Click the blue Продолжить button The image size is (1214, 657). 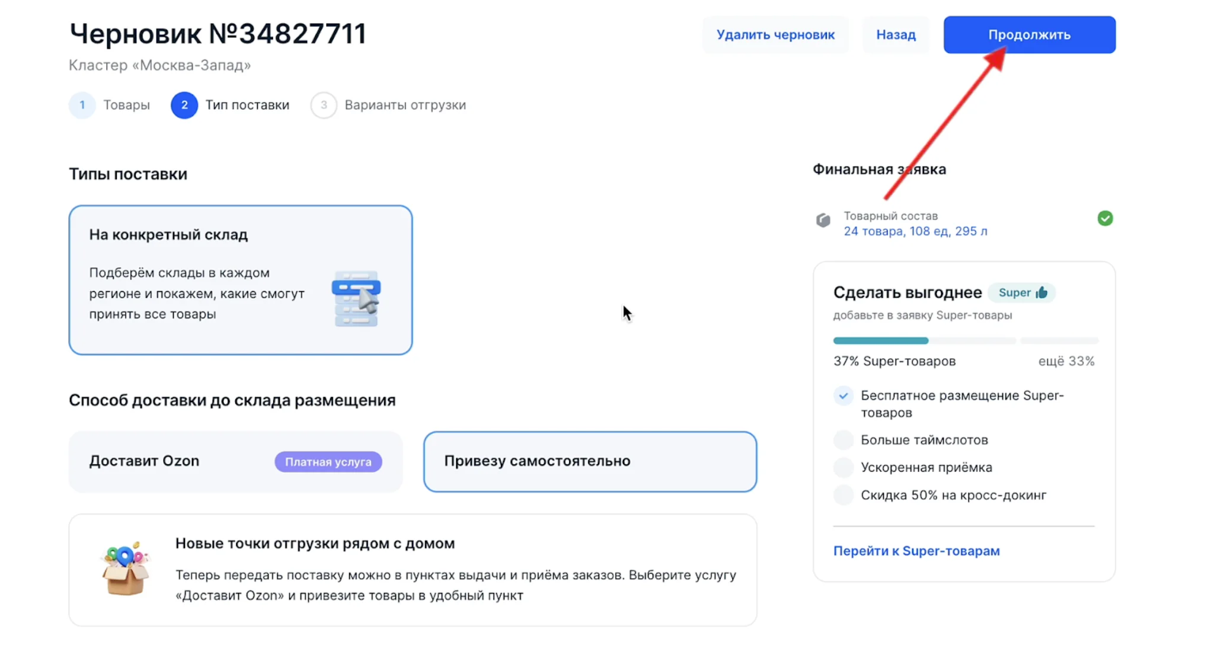tap(1029, 35)
